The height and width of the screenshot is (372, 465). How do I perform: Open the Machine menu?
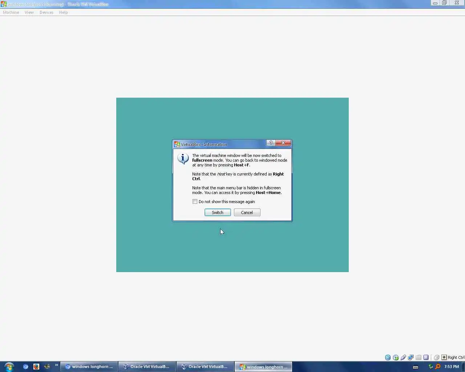tap(11, 12)
